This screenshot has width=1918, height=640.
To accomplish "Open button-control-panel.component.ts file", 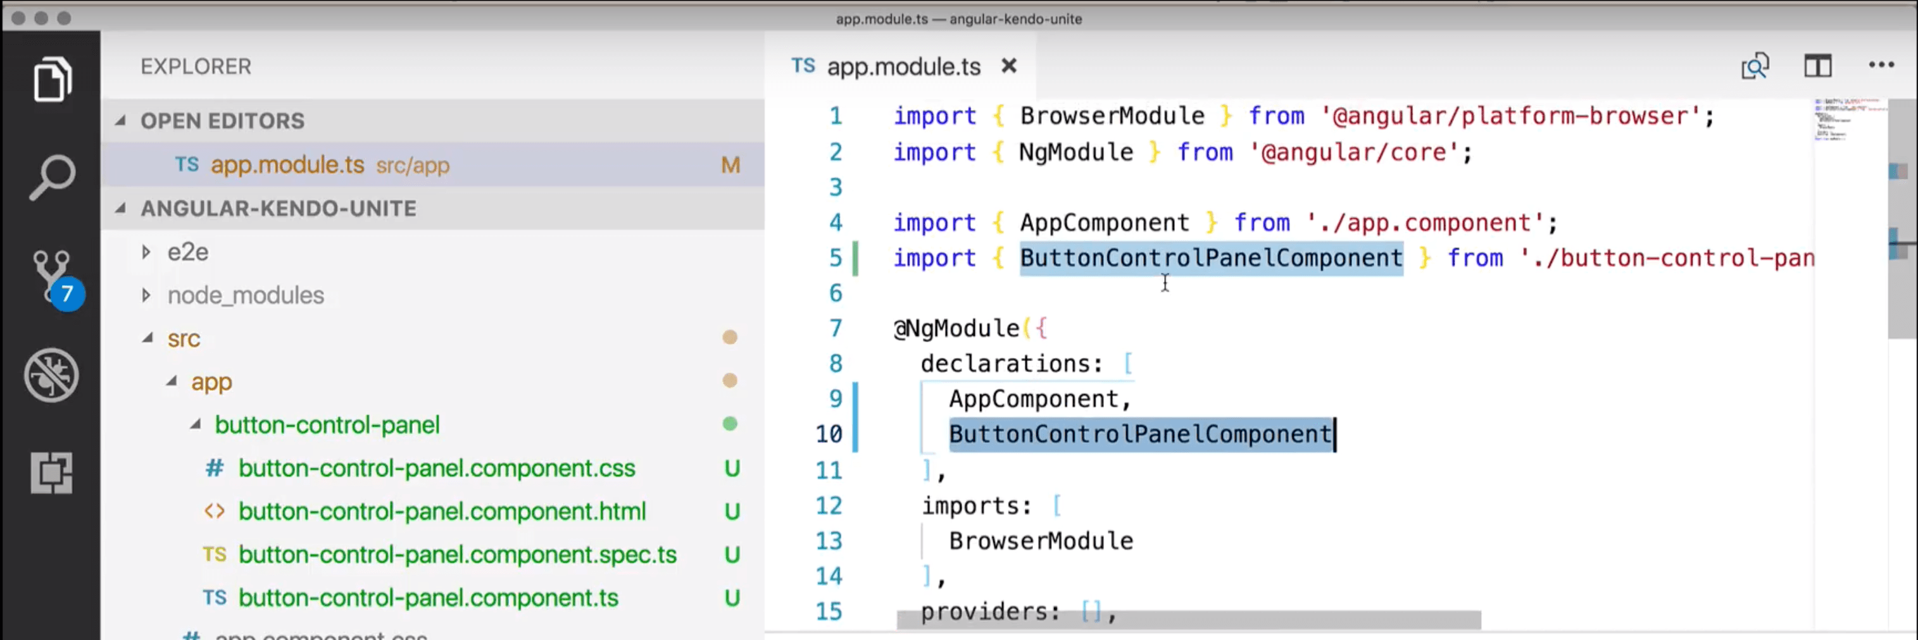I will click(x=428, y=598).
